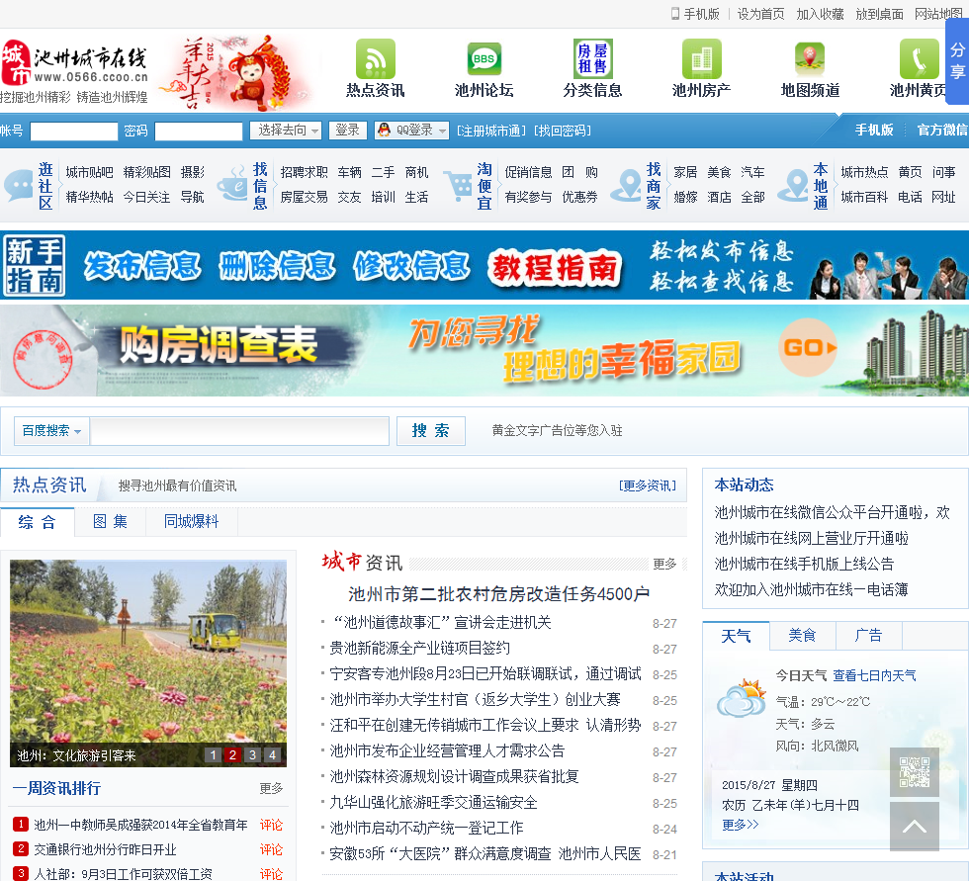
Task: Open the 热点资讯 RSS icon
Action: point(375,58)
